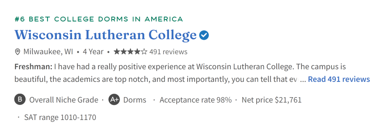Click the star rating icons
The height and width of the screenshot is (135, 370).
pos(130,51)
